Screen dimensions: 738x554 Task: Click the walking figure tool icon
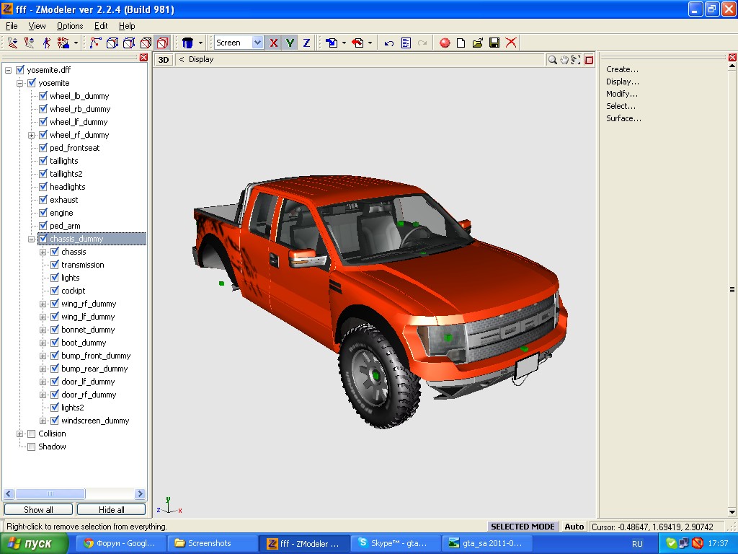pyautogui.click(x=46, y=43)
